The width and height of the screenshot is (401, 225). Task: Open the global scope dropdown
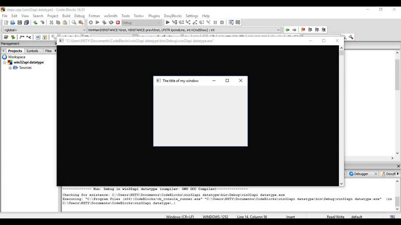(44, 30)
